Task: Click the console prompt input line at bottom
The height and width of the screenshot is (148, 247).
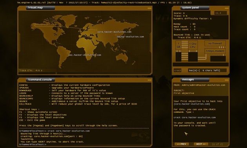Action: click(x=33, y=144)
